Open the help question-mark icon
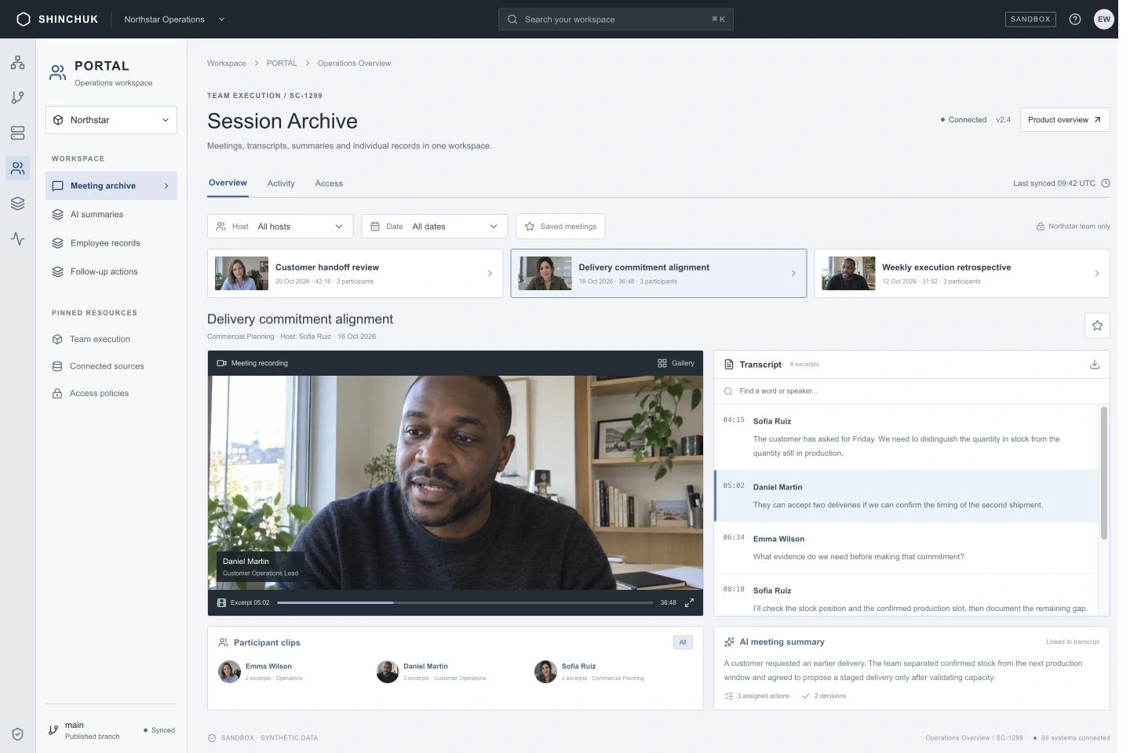This screenshot has width=1130, height=753. pyautogui.click(x=1075, y=19)
